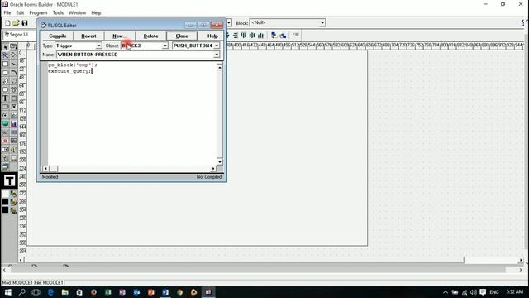This screenshot has width=529, height=298.
Task: Select the Text tool
Action: click(6, 99)
